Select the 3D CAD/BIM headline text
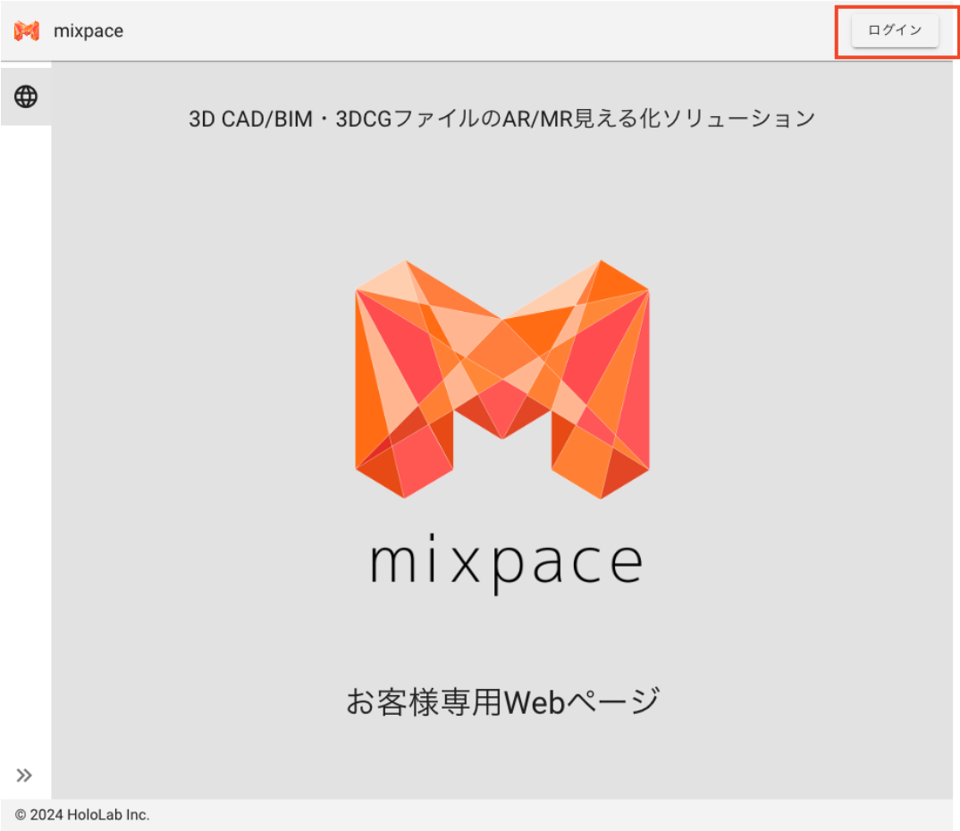 click(x=502, y=119)
